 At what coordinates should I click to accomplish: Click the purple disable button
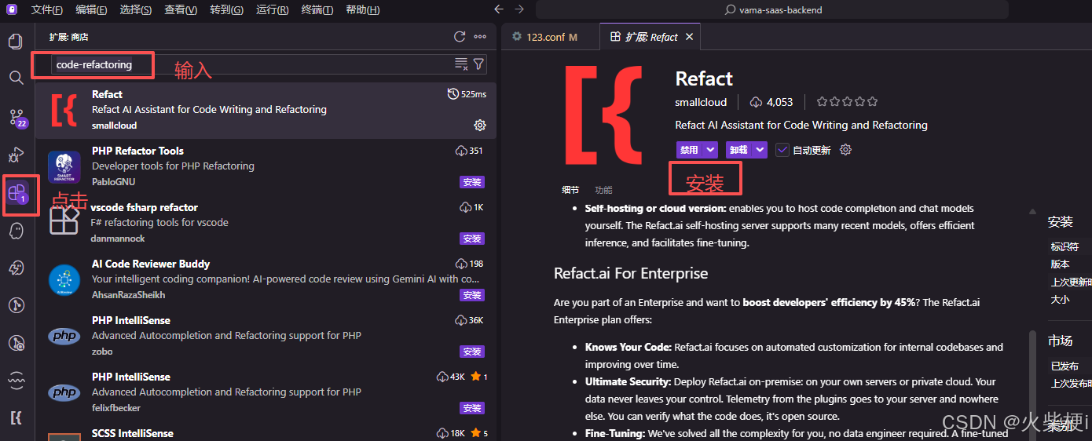pos(689,149)
